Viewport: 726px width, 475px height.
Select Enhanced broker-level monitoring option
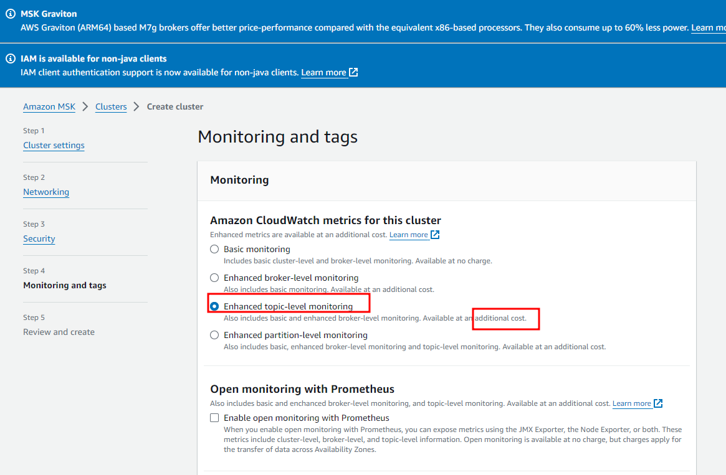[x=214, y=278]
